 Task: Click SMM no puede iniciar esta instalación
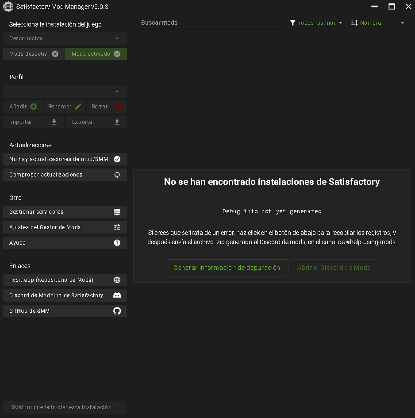click(x=65, y=407)
